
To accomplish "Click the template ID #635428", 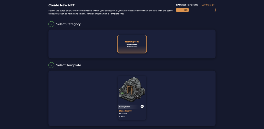I will (x=123, y=114).
